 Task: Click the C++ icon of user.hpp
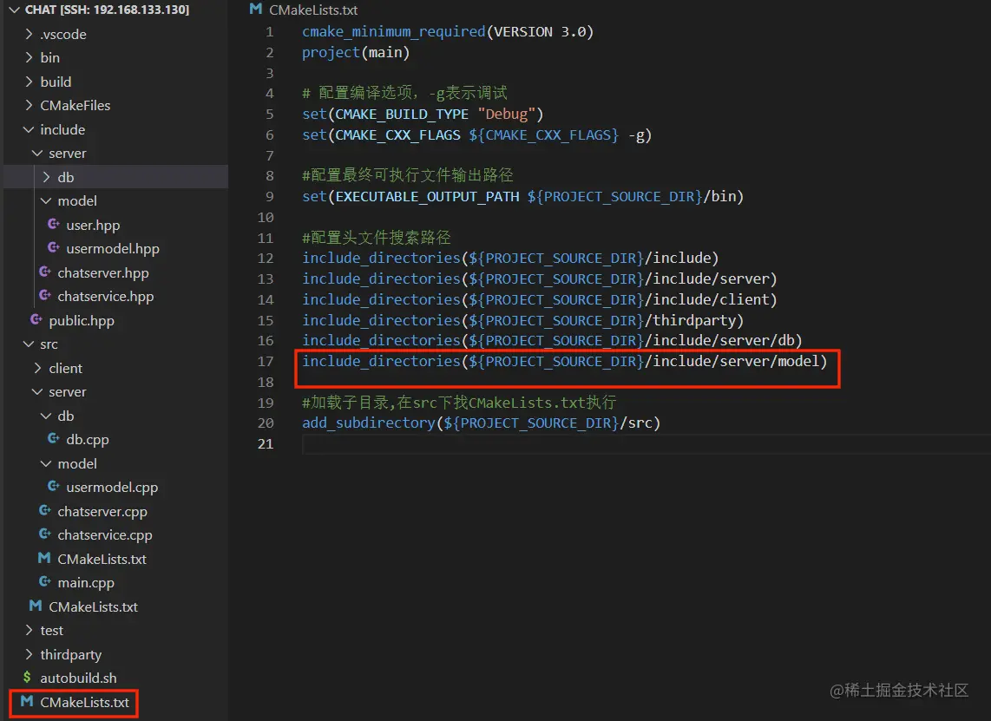(x=54, y=224)
